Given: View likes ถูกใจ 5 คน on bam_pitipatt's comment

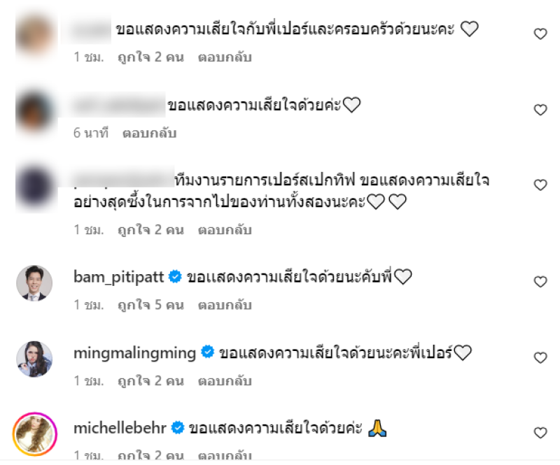Looking at the screenshot, I should [151, 305].
